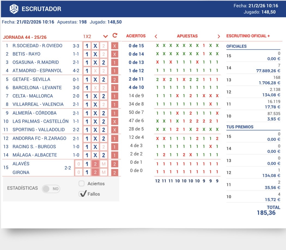Image resolution: width=286 pixels, height=250 pixels.
Task: Select the '2 de 11' aciertos row
Action: click(136, 79)
